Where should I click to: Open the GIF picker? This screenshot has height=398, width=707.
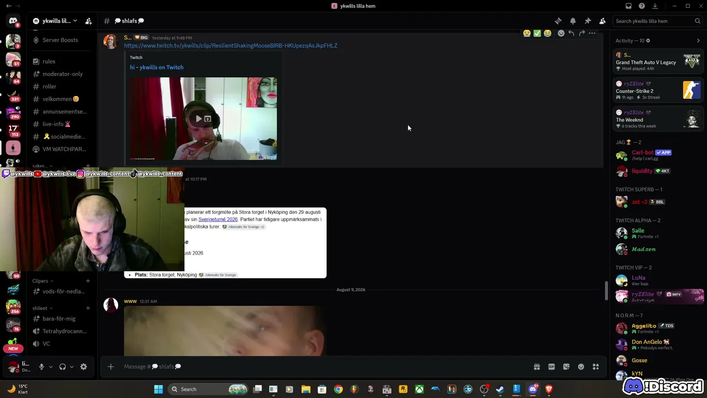[x=551, y=366]
